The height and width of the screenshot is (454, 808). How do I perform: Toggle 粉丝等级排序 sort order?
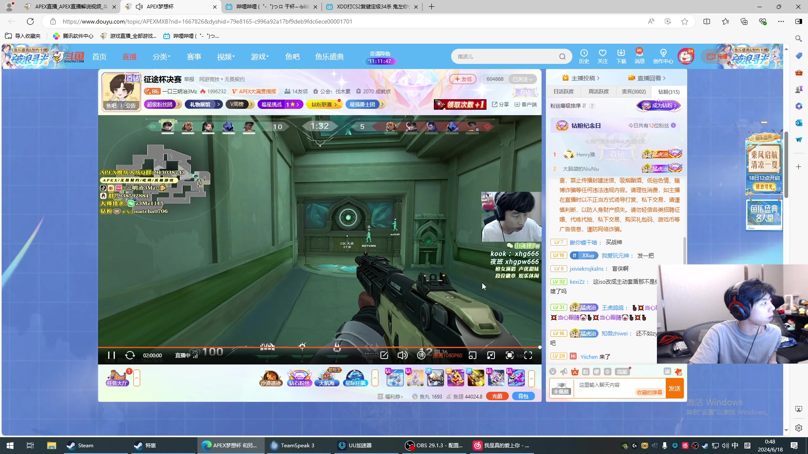(x=568, y=106)
